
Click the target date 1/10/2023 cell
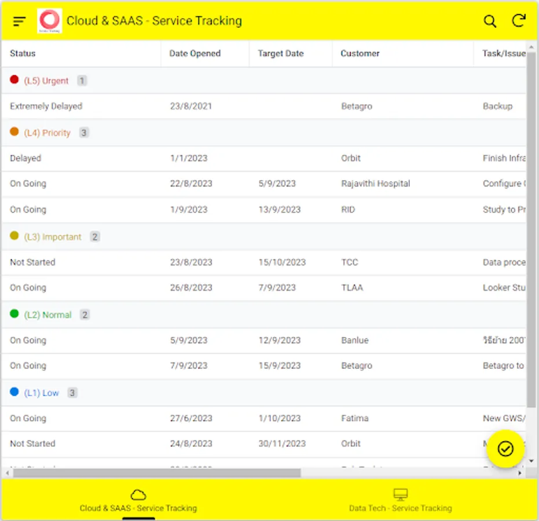point(280,418)
